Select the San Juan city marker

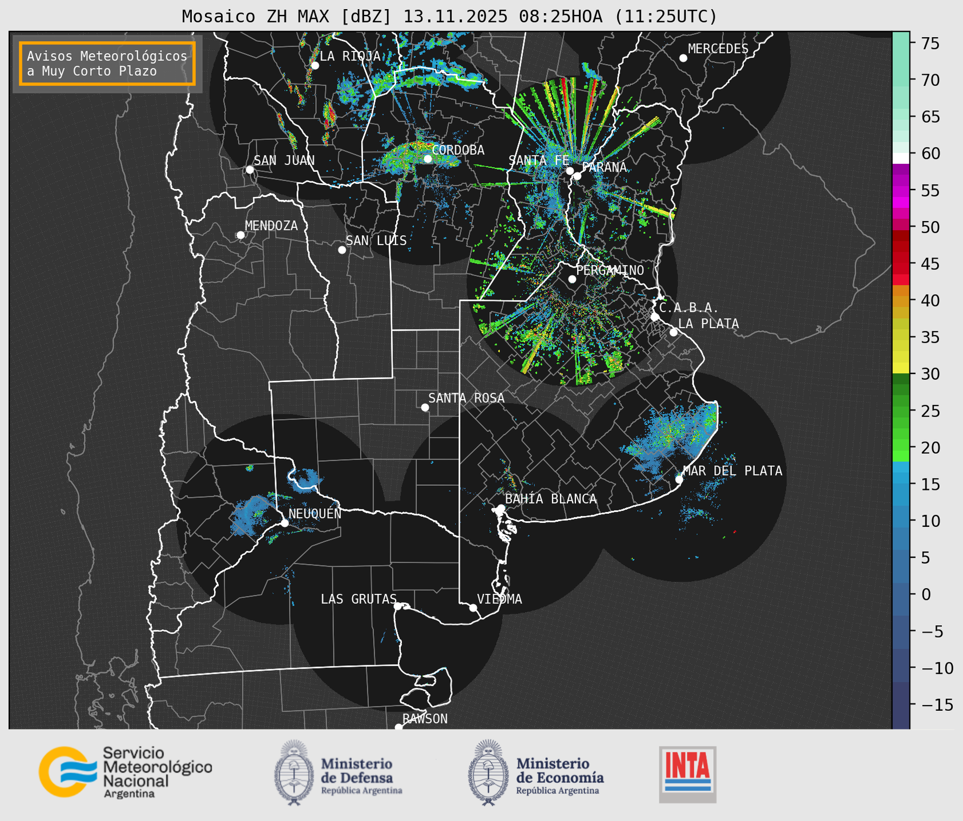click(249, 170)
